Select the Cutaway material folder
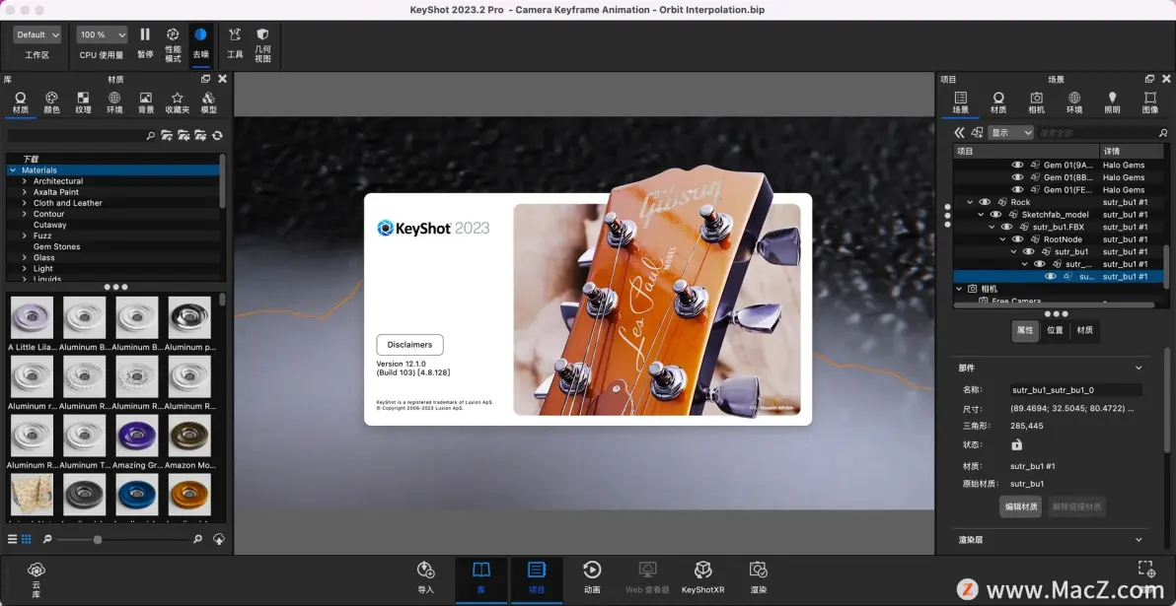 point(49,225)
